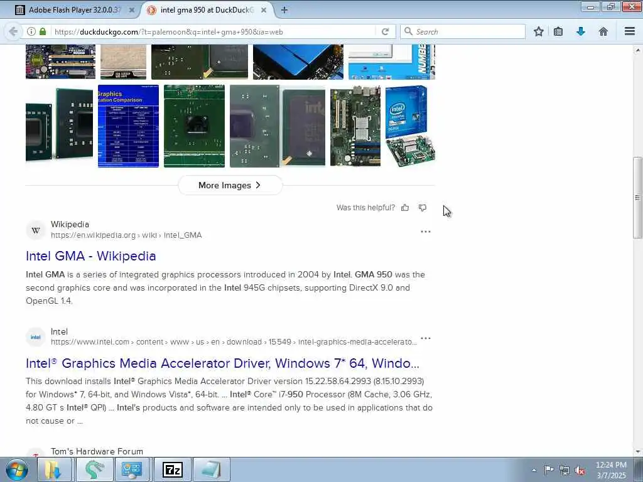Show hidden tray icons arrow
Screen dimensions: 643x482
click(534, 470)
